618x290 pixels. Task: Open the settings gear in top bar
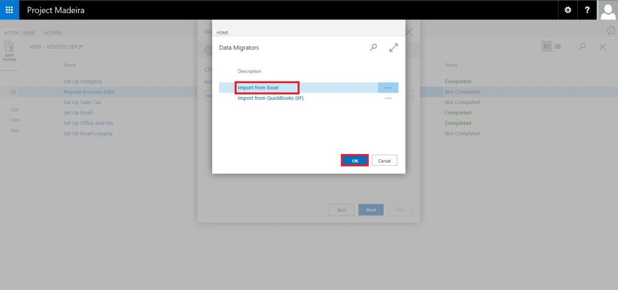click(x=568, y=10)
